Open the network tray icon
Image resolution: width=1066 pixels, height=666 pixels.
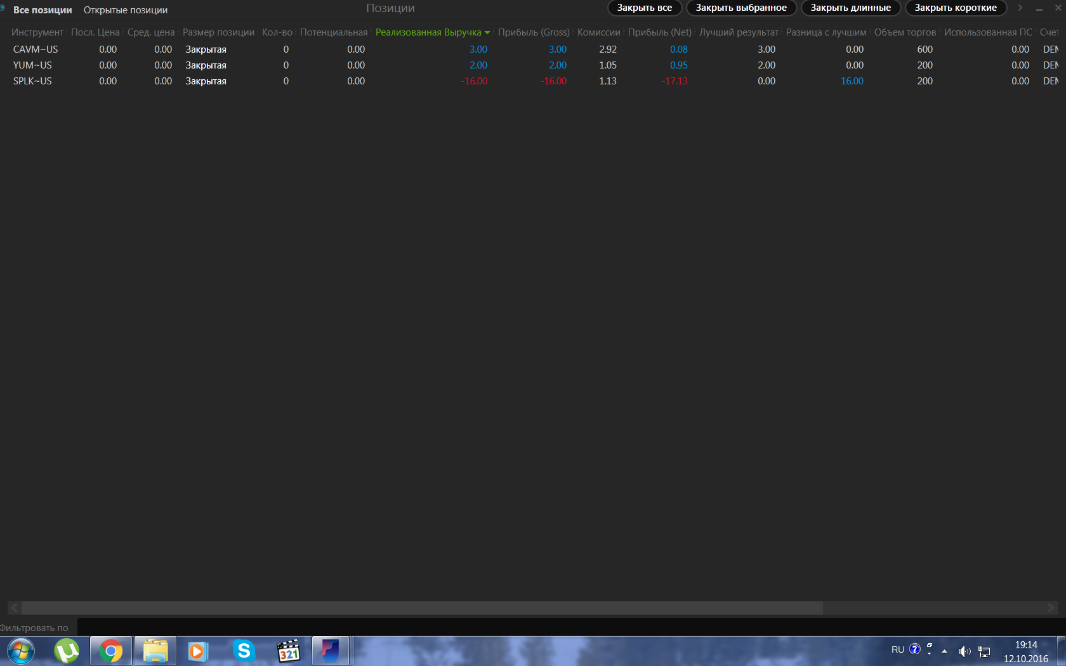pos(984,651)
